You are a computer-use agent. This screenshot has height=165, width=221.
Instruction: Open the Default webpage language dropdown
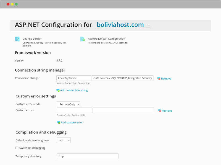pyautogui.click(x=64, y=140)
